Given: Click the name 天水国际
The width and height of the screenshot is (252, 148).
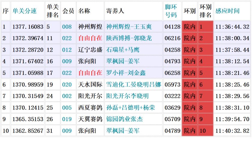Looking at the screenshot, I should [x=90, y=84].
